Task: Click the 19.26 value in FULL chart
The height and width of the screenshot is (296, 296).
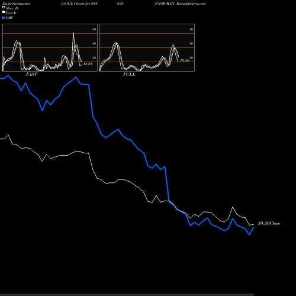Action: [185, 60]
